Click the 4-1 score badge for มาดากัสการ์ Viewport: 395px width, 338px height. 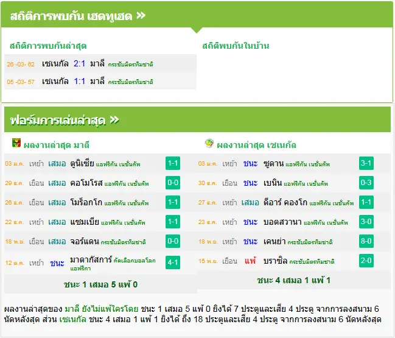click(173, 262)
